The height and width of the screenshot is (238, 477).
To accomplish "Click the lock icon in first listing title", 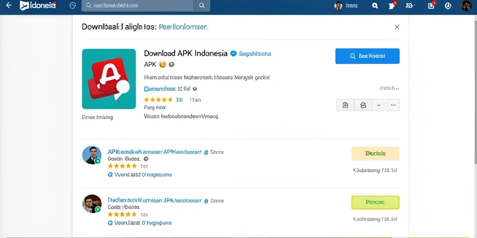I will pyautogui.click(x=206, y=152).
